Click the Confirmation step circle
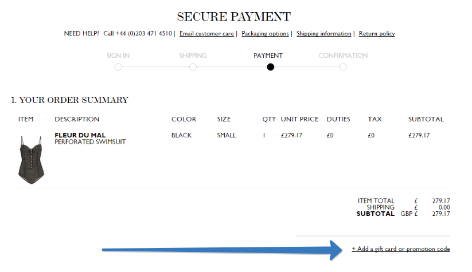Screen dimensions: 472x272 [x=343, y=67]
